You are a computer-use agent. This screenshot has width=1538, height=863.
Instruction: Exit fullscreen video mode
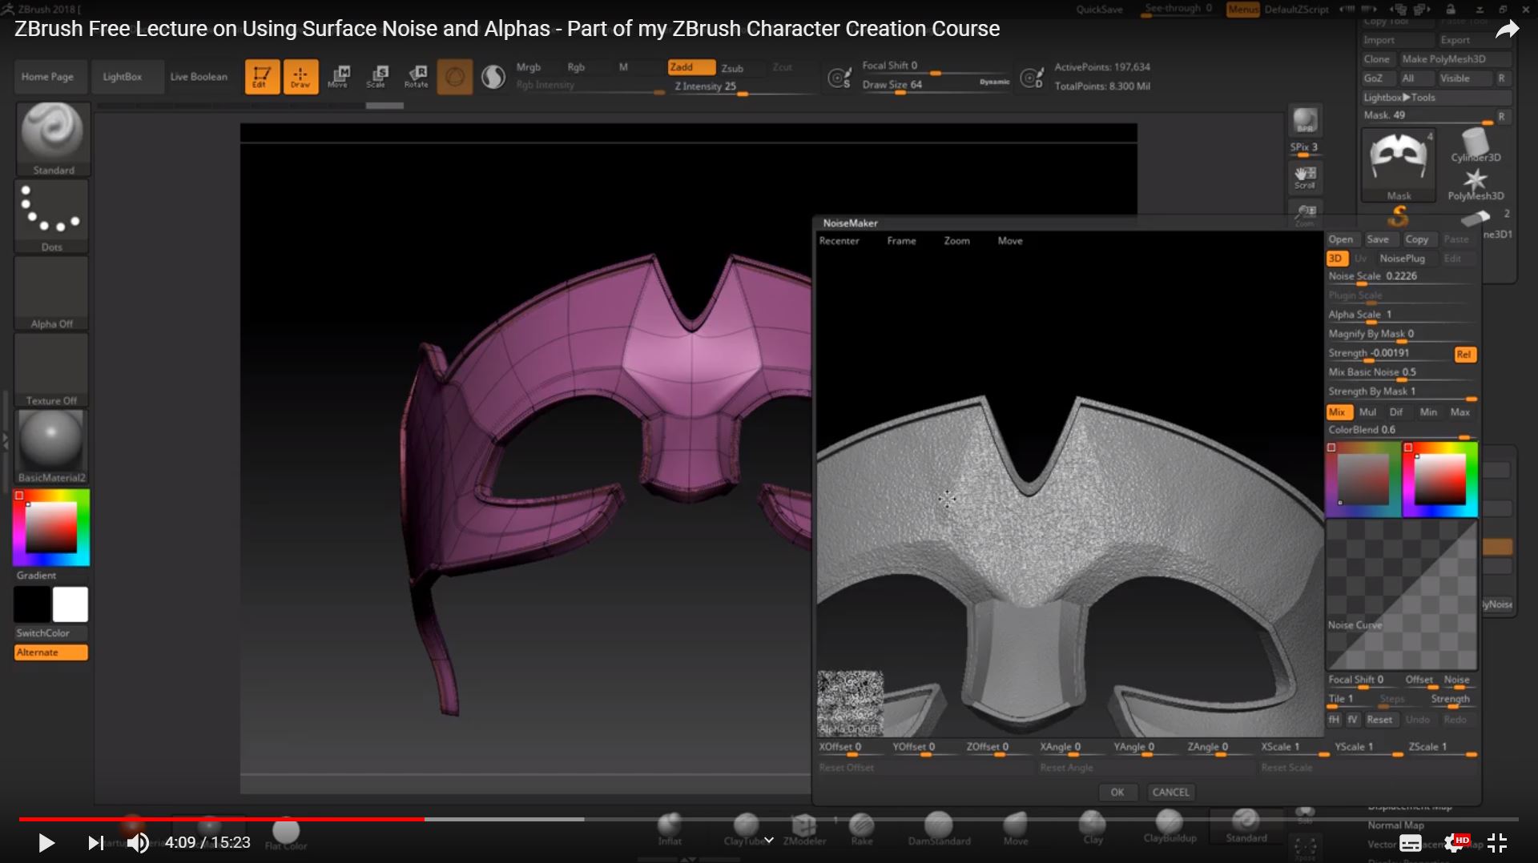tap(1497, 842)
